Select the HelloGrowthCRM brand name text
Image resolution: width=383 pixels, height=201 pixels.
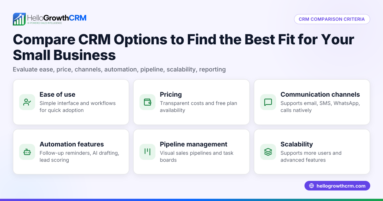[x=57, y=18]
